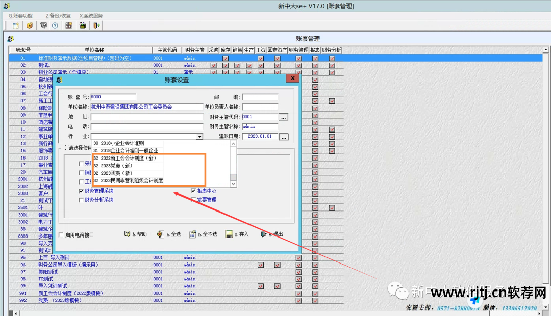Open the 行业 dropdown arrow
The width and height of the screenshot is (551, 316).
199,136
